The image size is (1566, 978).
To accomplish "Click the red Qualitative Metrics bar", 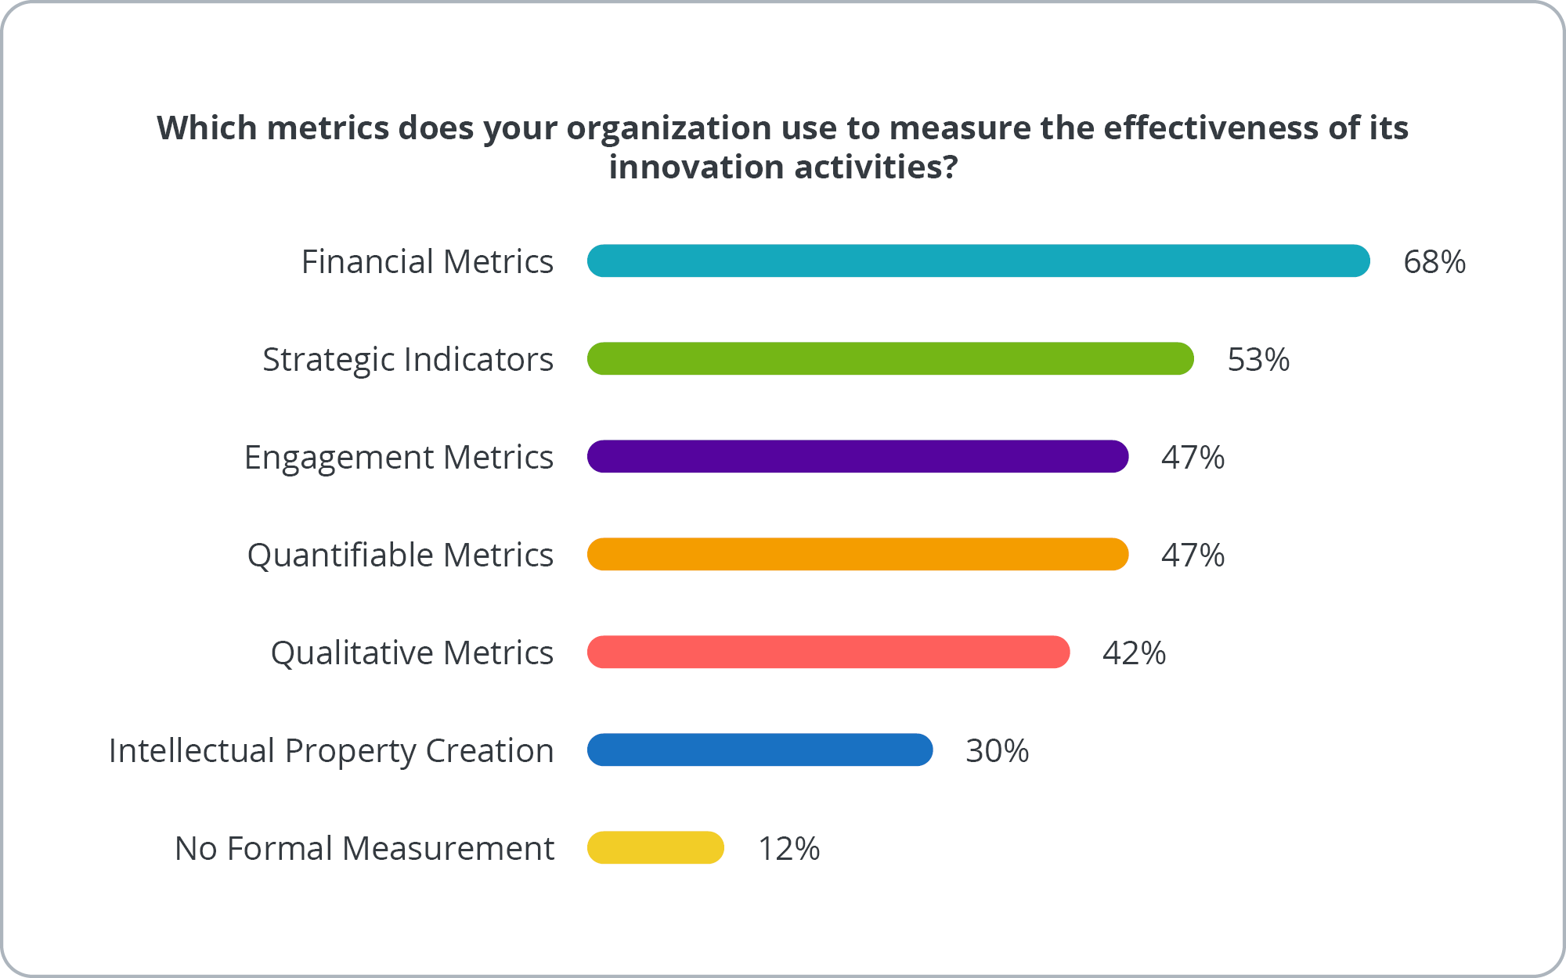I will (828, 652).
